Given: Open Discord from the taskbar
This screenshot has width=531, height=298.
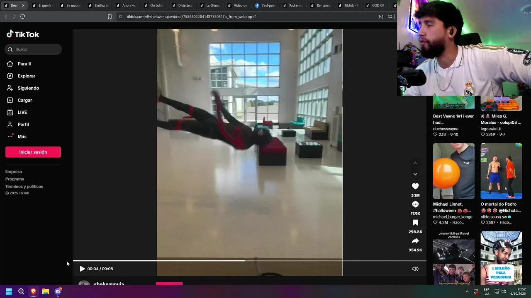Looking at the screenshot, I should pyautogui.click(x=58, y=291).
